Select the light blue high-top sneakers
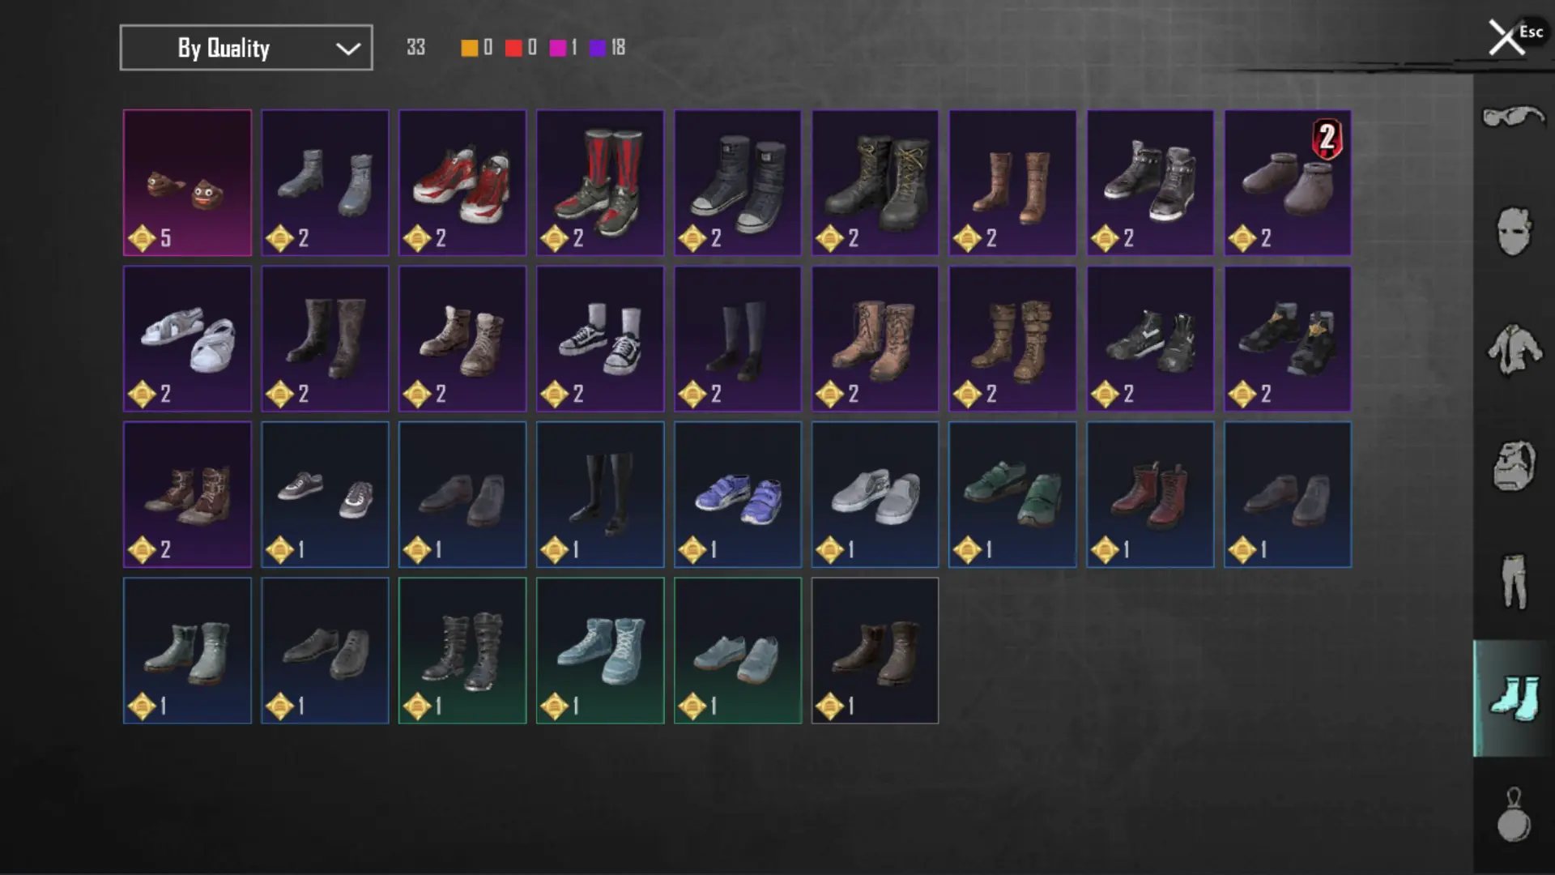The width and height of the screenshot is (1555, 875). [x=600, y=651]
